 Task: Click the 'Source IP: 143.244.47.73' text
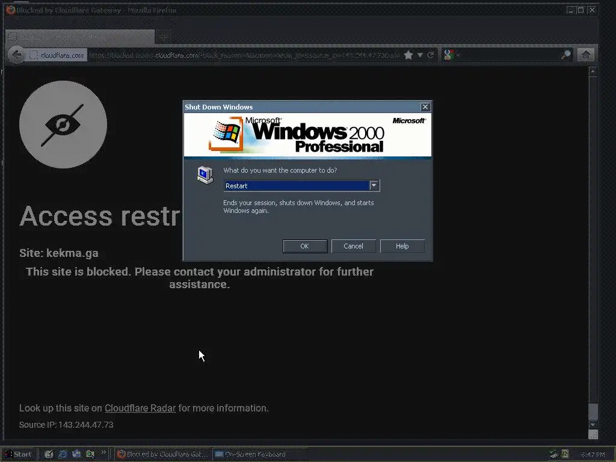point(66,425)
